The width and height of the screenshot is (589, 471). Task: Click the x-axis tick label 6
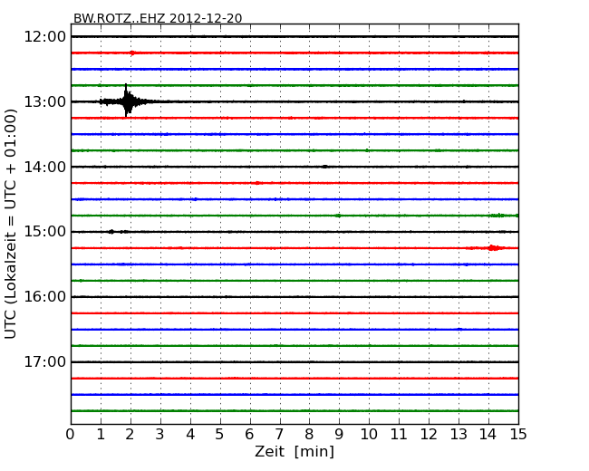point(249,434)
